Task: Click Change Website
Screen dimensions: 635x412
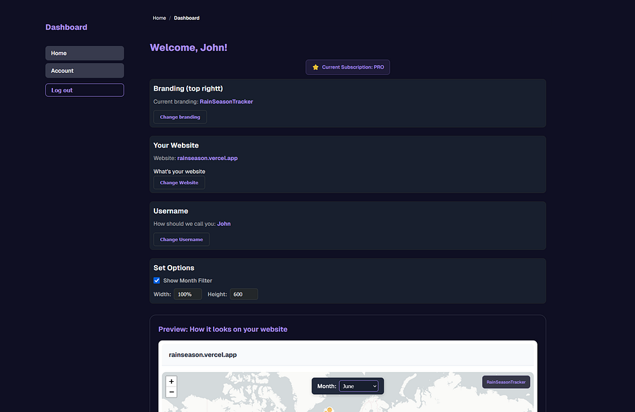Action: [x=178, y=182]
